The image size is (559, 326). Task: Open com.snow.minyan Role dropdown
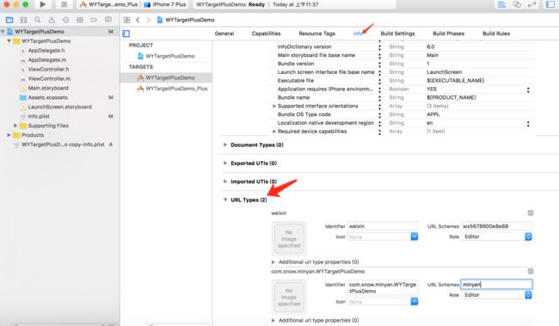click(496, 295)
